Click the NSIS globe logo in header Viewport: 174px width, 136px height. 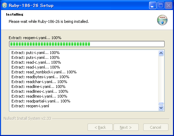tap(162, 20)
